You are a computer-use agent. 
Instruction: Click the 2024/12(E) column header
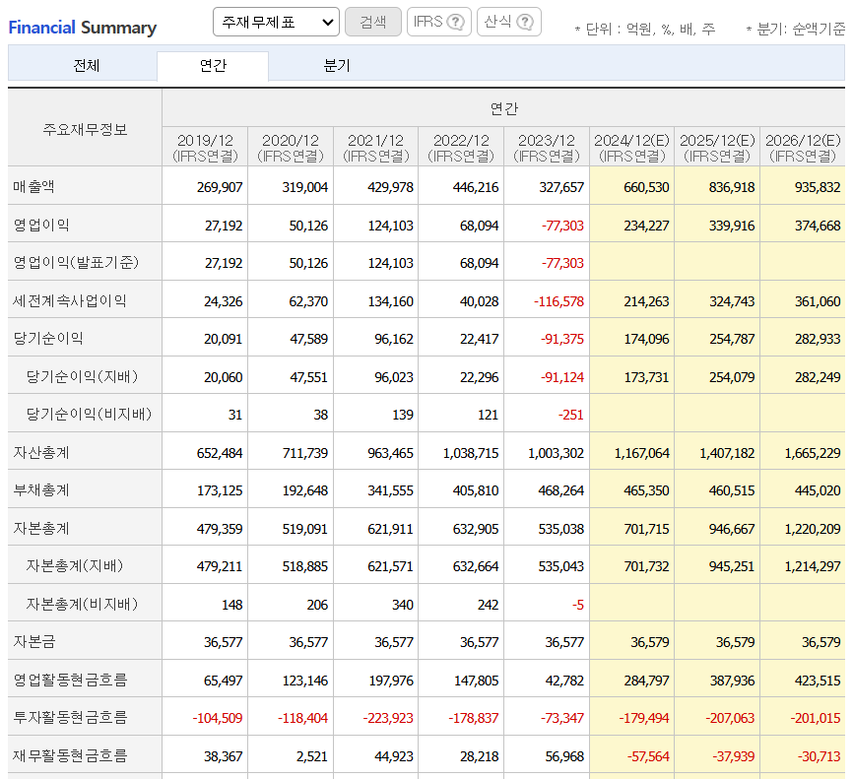click(632, 148)
